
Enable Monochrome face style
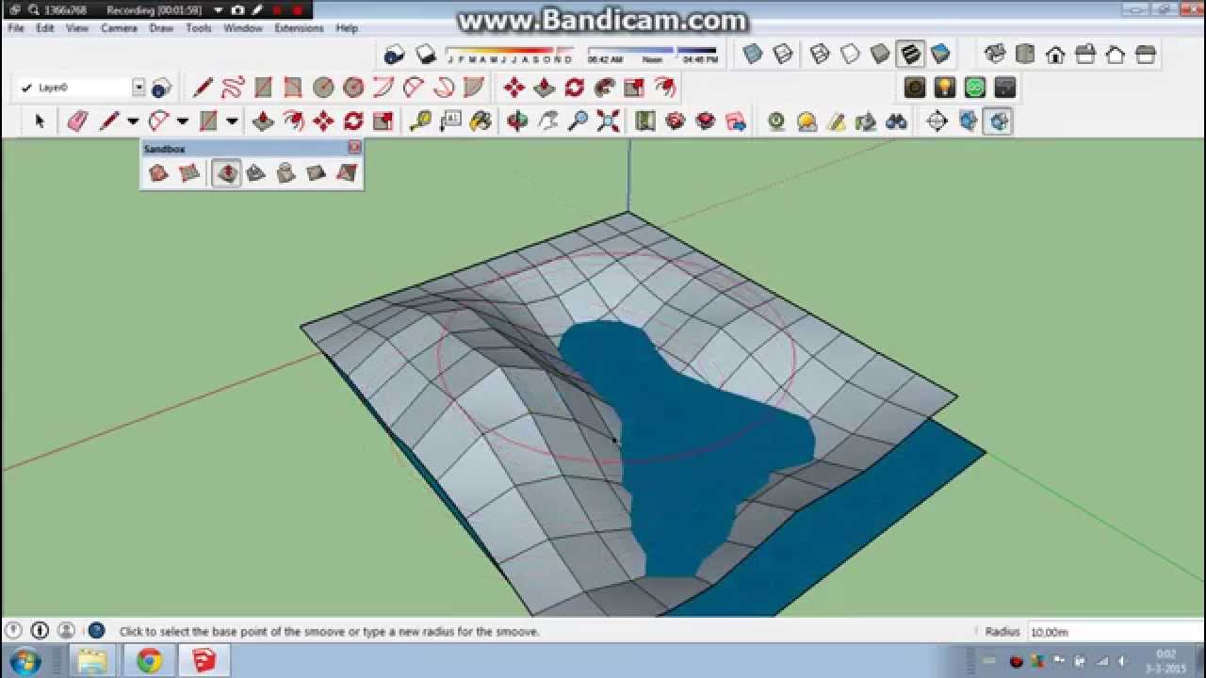(940, 54)
